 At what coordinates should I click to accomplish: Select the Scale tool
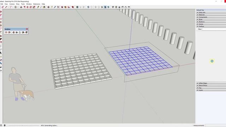[x=34, y=7]
